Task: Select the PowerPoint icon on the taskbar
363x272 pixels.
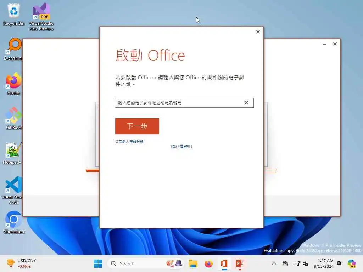Action: (240, 263)
